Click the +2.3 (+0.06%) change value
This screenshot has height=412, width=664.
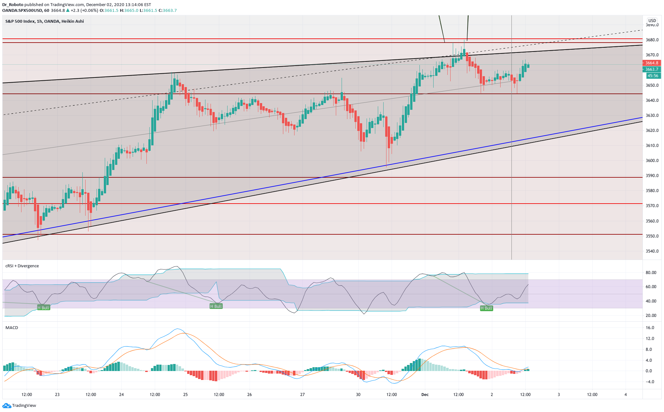point(85,10)
